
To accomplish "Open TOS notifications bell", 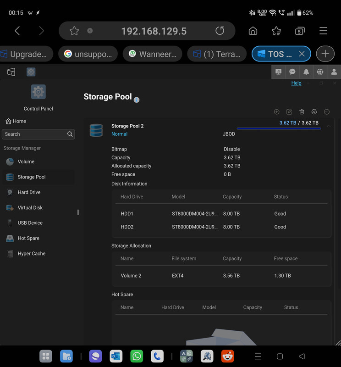I will coord(306,72).
